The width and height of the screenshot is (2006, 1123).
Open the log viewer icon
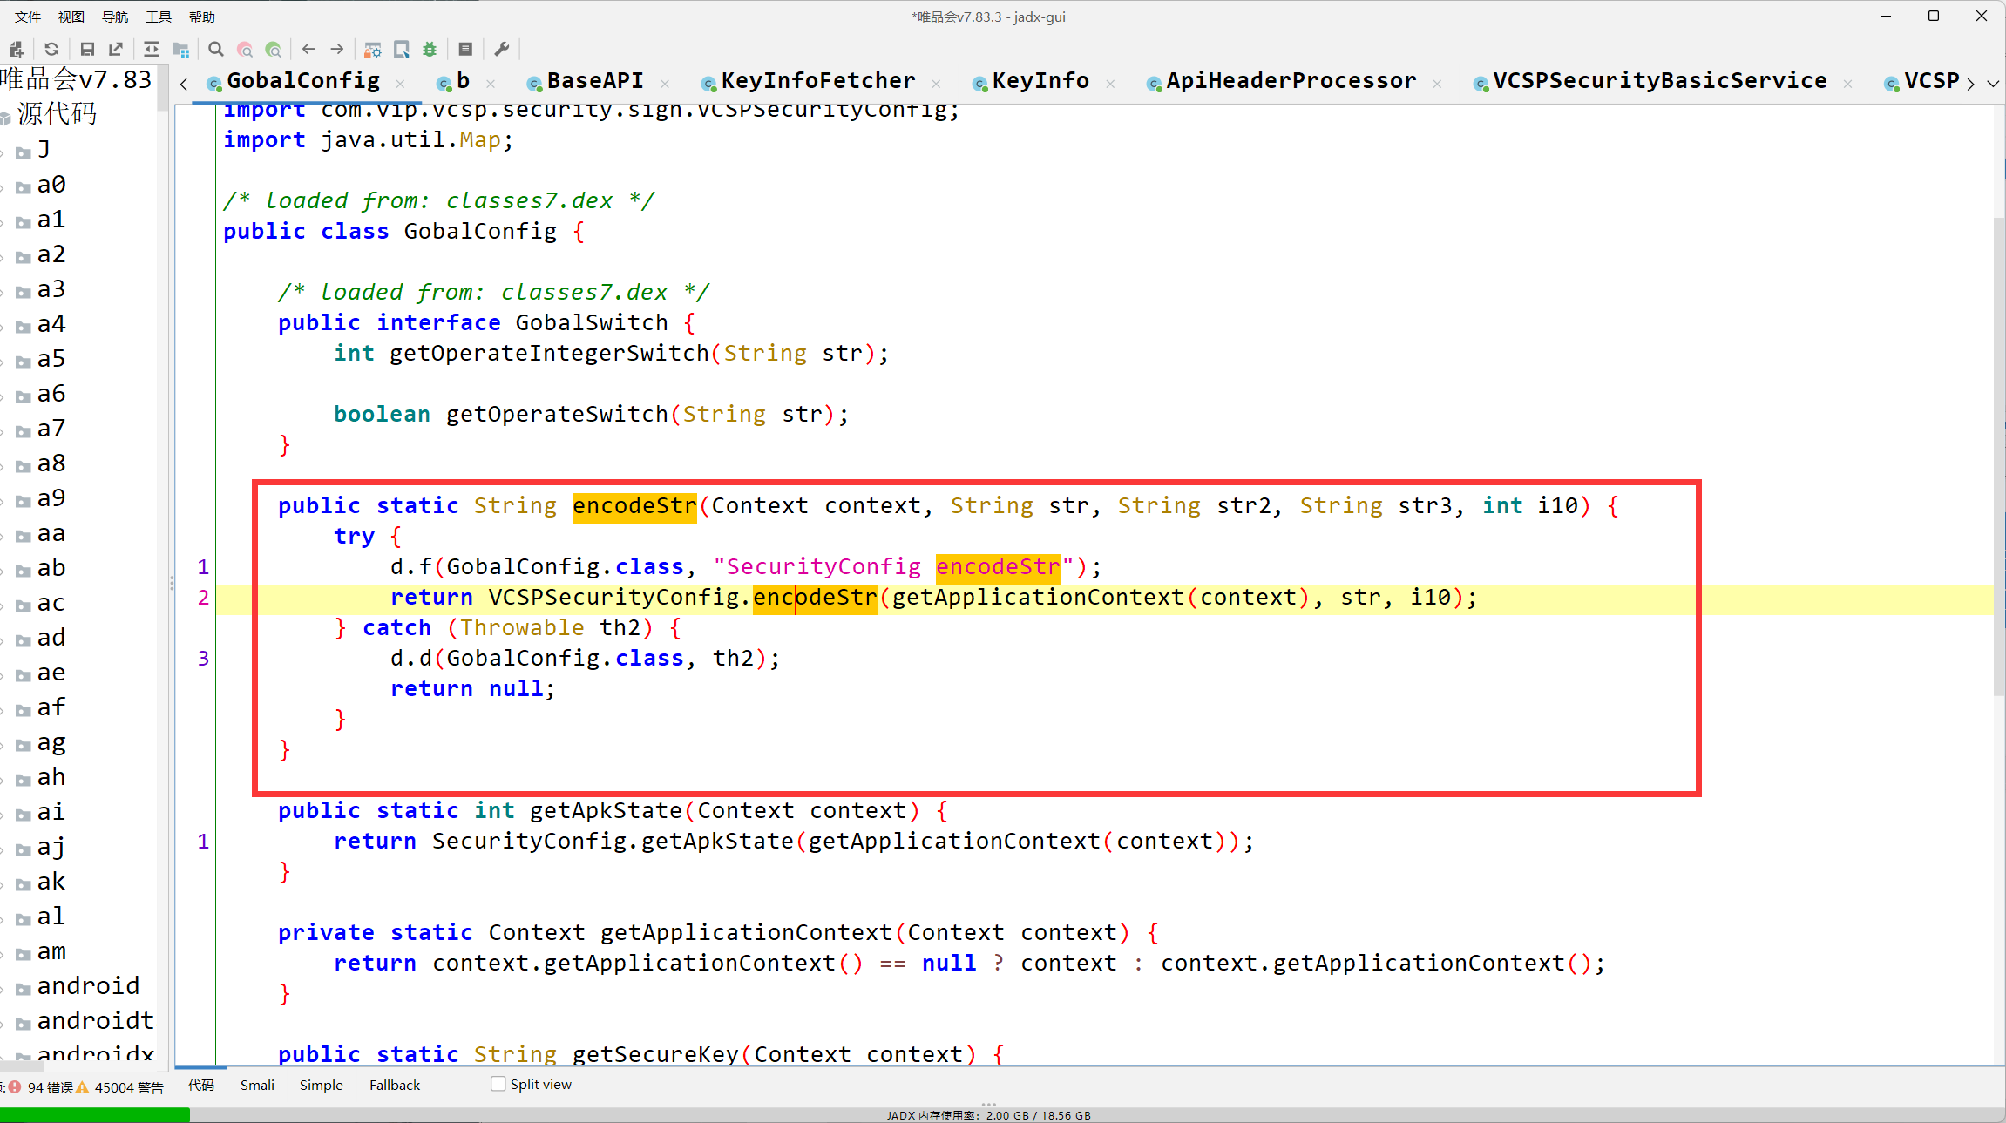click(465, 50)
